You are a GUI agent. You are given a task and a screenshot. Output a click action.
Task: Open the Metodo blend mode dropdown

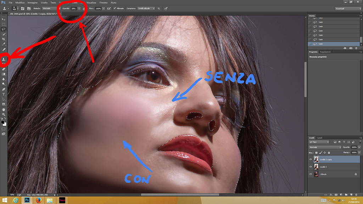click(49, 8)
